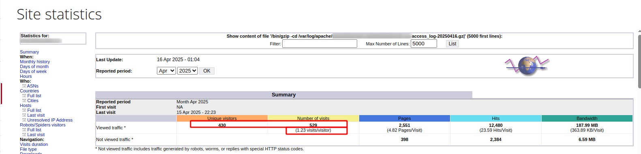Screen dimensions: 641x154
Task: Open the Days of month link
Action: click(x=34, y=66)
